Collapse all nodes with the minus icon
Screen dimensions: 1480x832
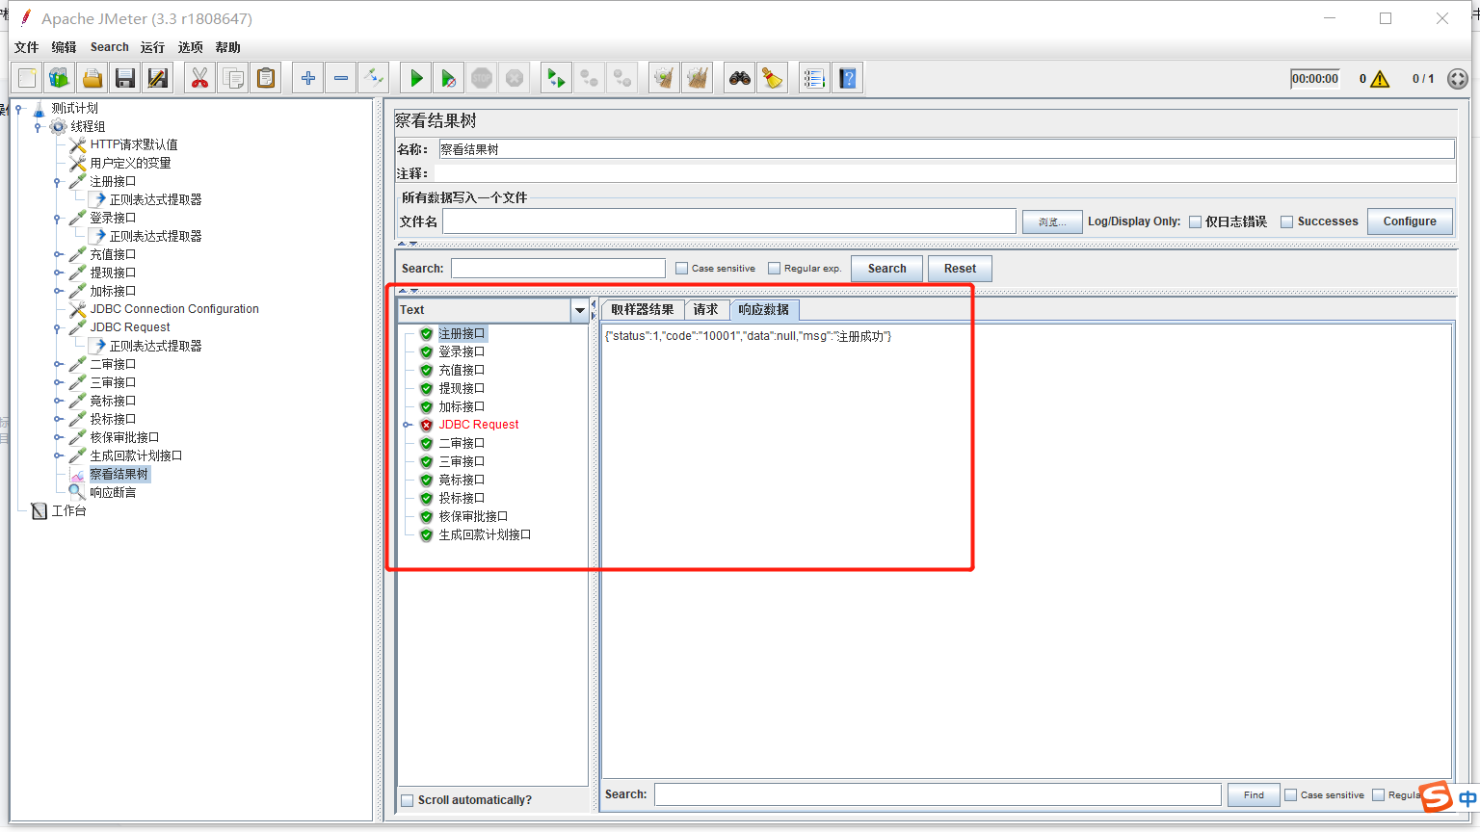[x=341, y=78]
